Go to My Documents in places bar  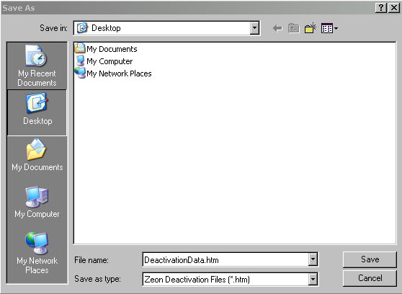pos(37,155)
